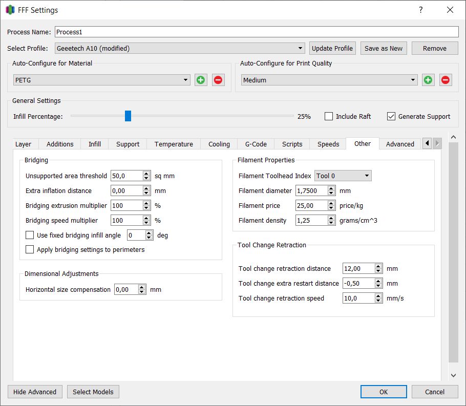466x406 pixels.
Task: Click the Filament price value field
Action: point(312,205)
